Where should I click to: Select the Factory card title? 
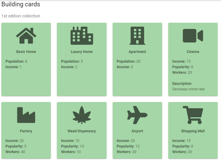(26, 131)
